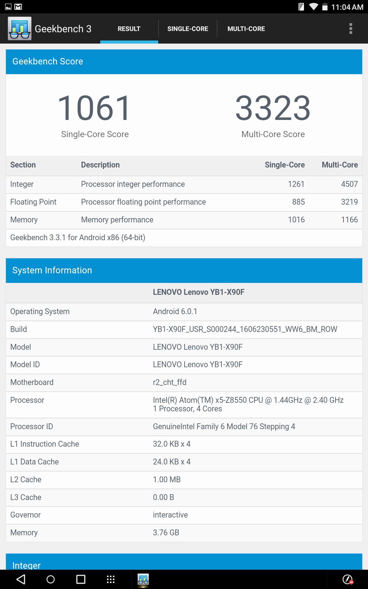This screenshot has height=589, width=368.
Task: Tap the Model ID row value
Action: point(198,364)
